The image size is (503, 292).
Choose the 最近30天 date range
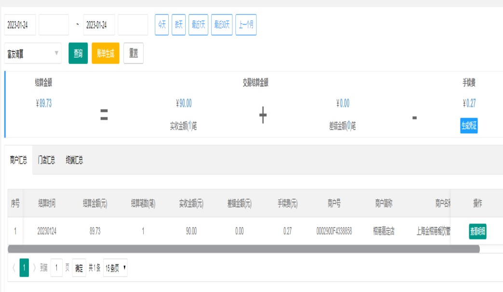(222, 25)
